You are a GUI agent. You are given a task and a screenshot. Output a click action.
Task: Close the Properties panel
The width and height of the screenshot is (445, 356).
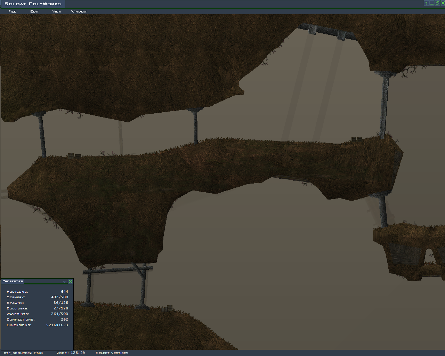point(70,281)
